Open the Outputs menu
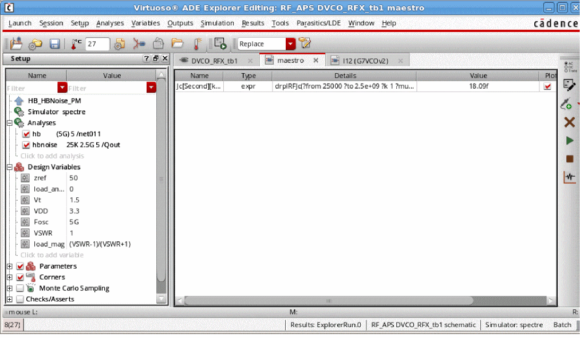The width and height of the screenshot is (580, 338). 180,23
